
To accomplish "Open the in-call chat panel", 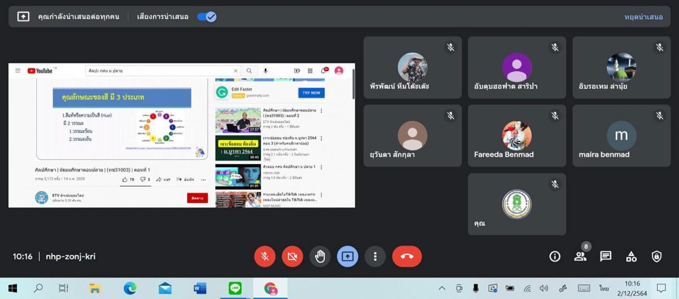I will [x=605, y=257].
